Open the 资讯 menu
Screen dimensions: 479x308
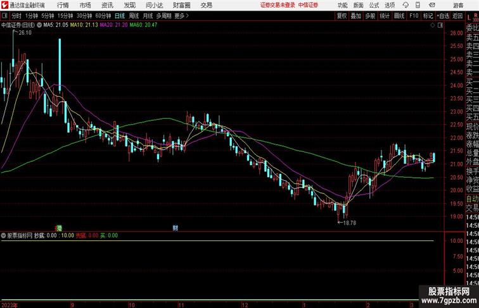[x=107, y=5]
